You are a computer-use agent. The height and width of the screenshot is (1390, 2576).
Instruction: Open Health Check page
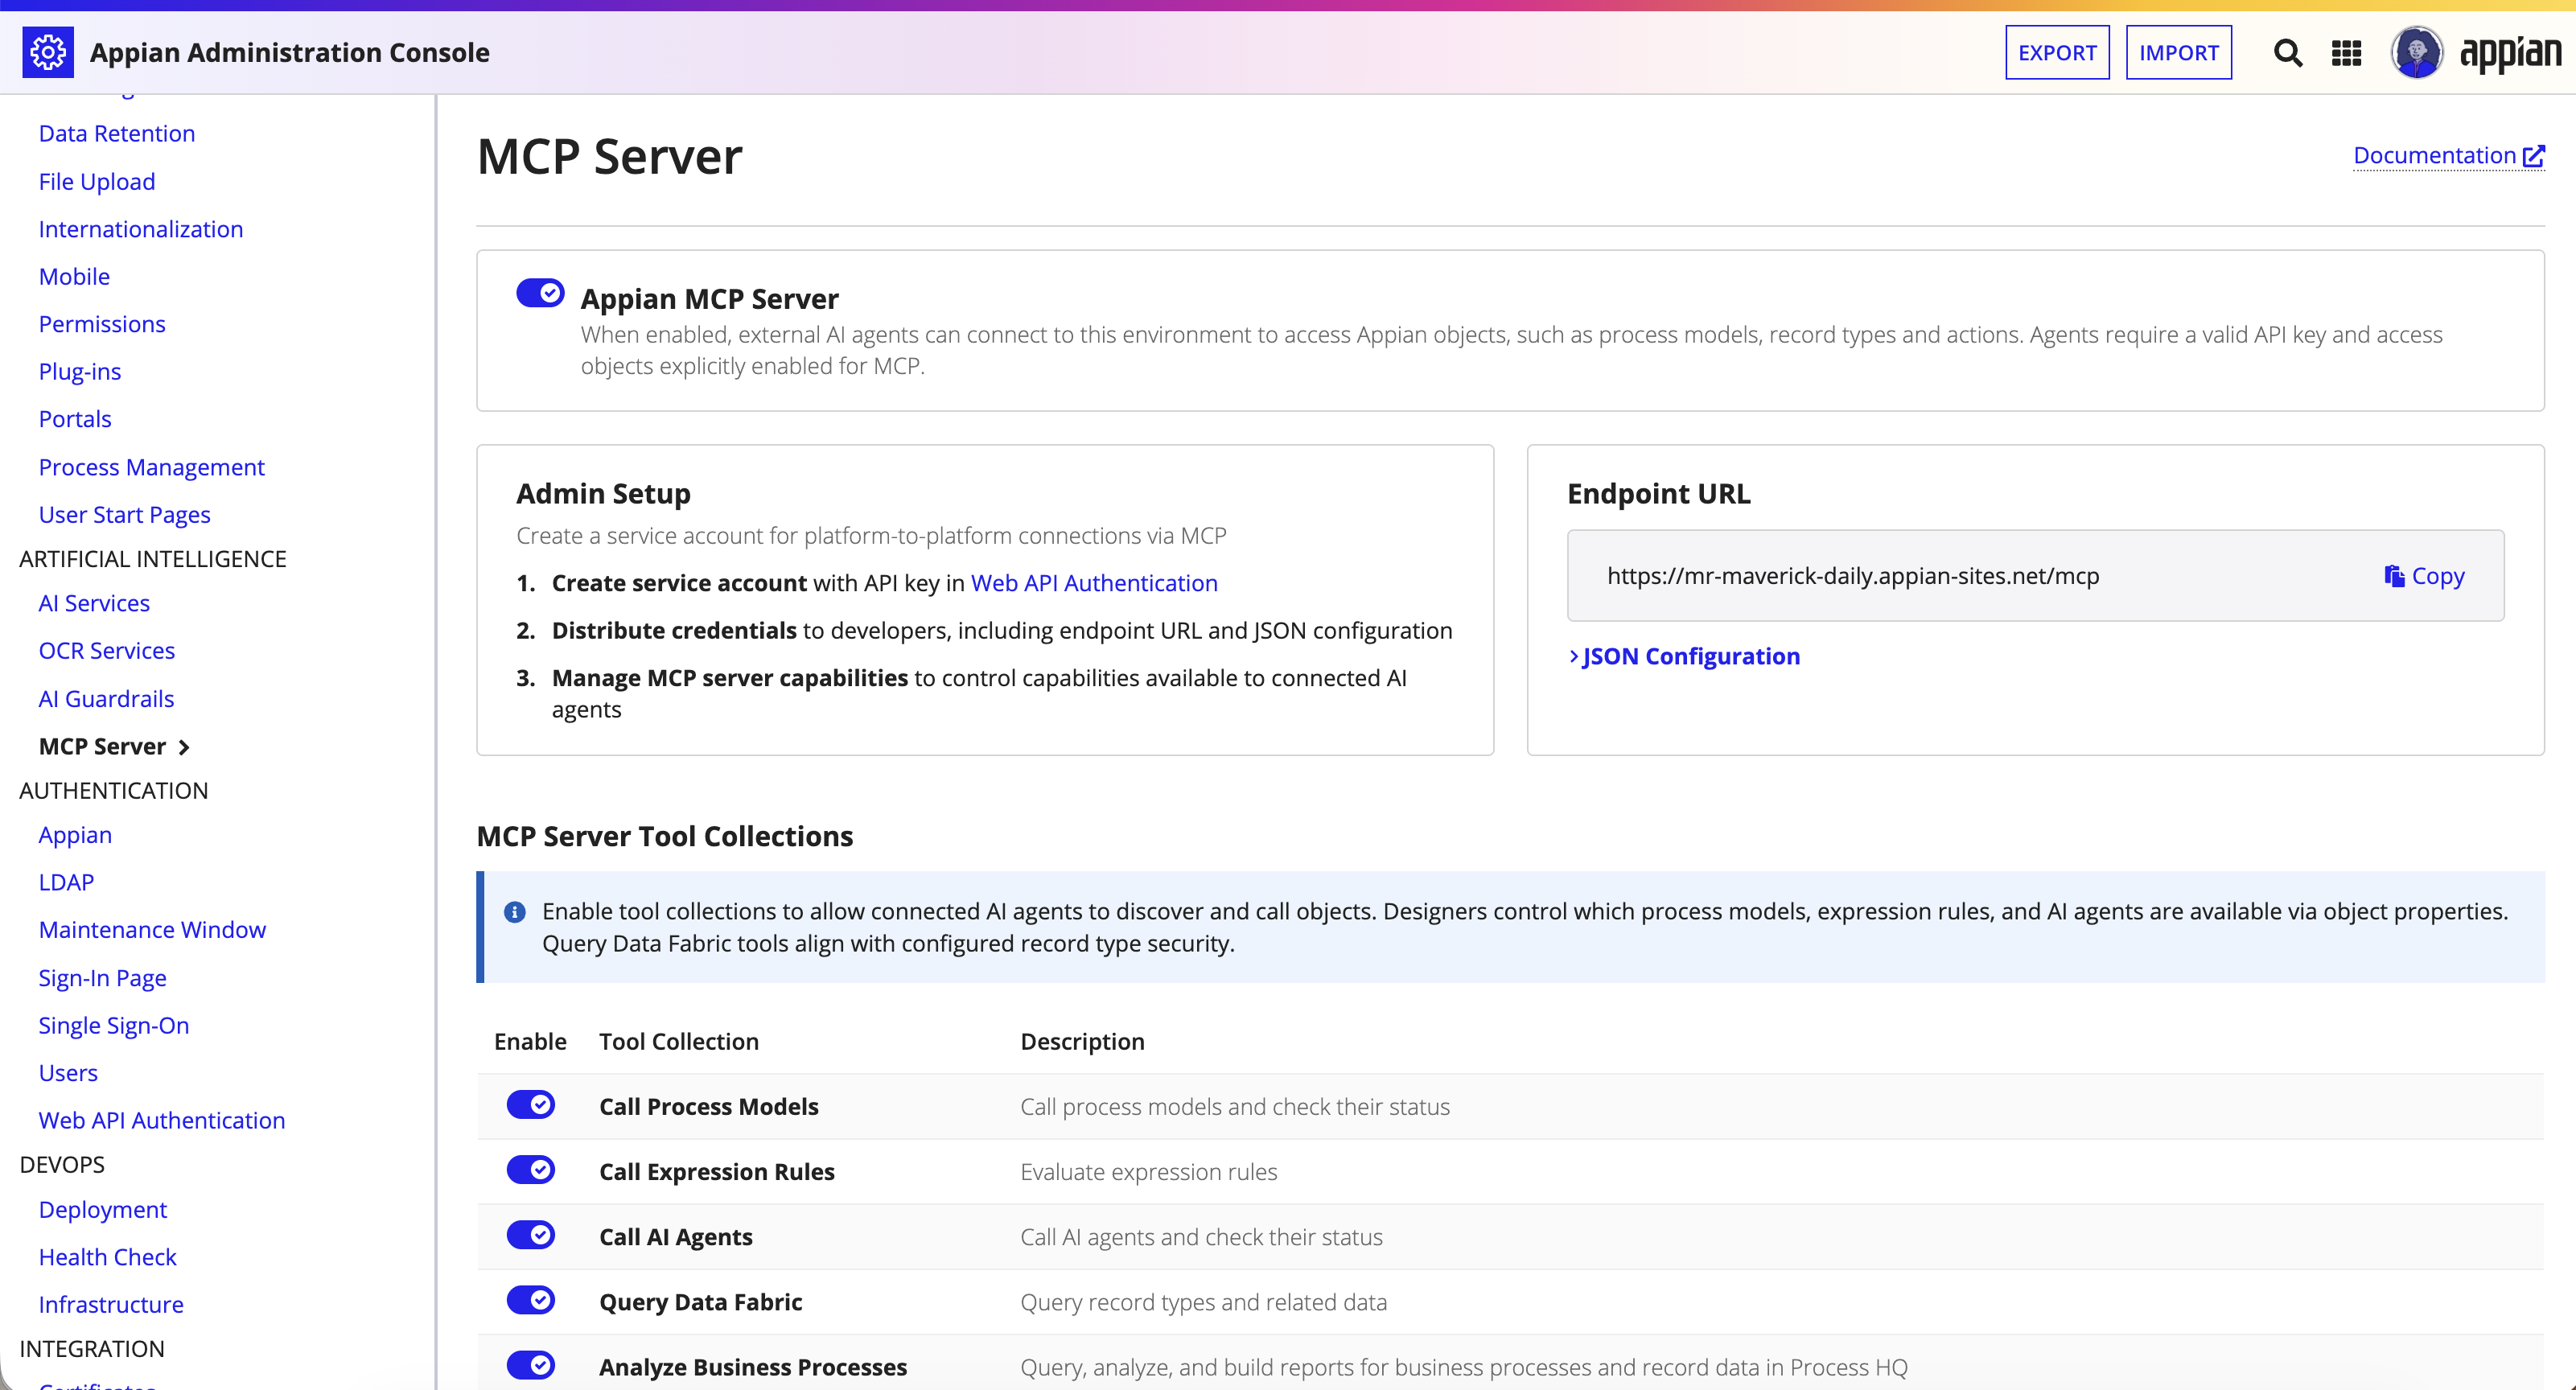(107, 1257)
